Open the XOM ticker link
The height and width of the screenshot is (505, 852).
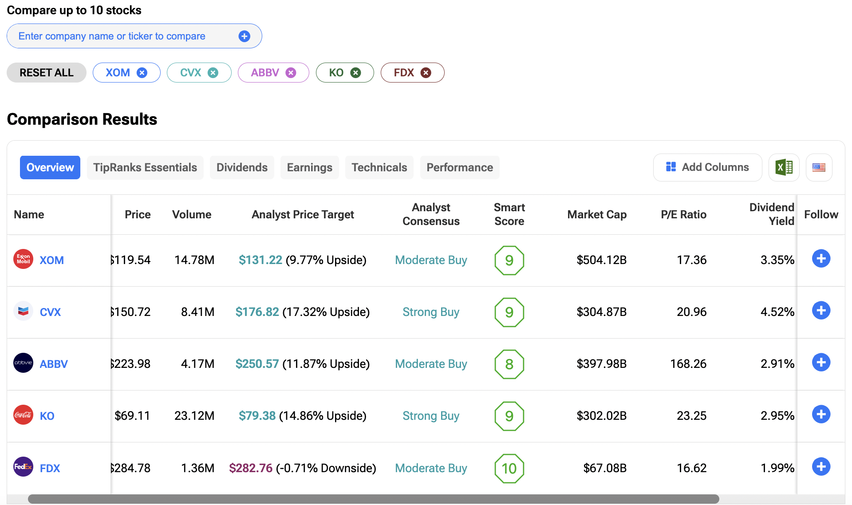click(52, 260)
